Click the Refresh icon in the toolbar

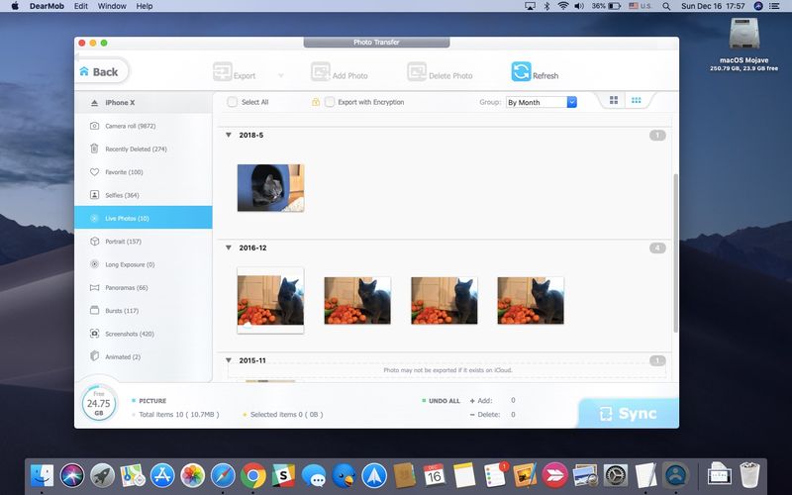[521, 71]
